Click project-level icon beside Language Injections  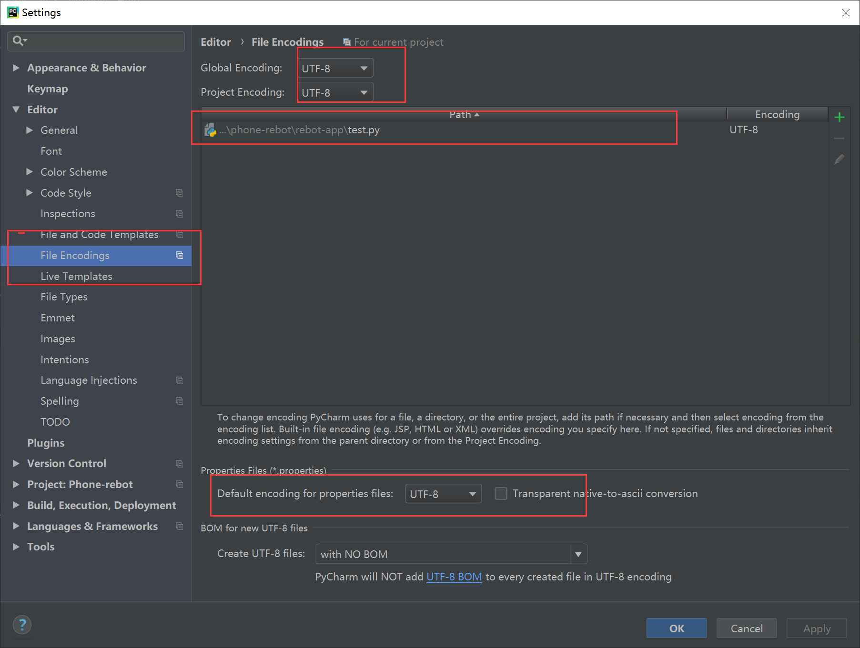click(180, 380)
